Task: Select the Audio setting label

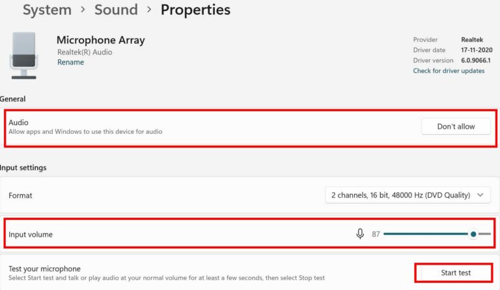Action: [x=18, y=122]
